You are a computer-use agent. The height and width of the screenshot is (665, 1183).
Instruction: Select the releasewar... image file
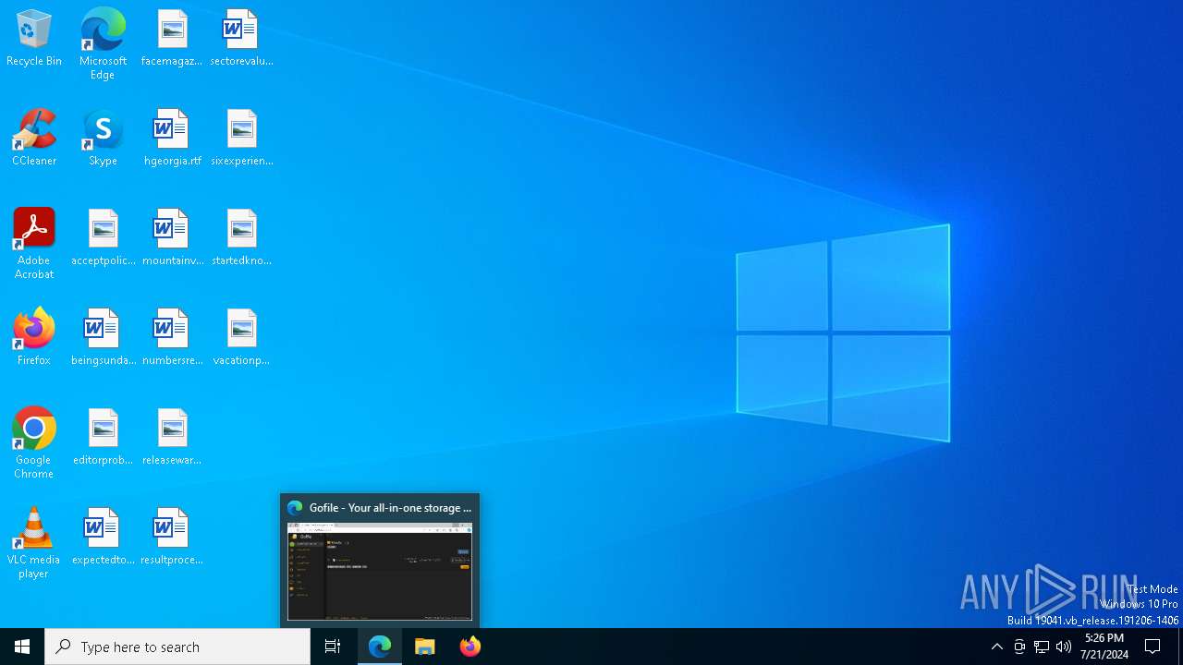pyautogui.click(x=172, y=438)
